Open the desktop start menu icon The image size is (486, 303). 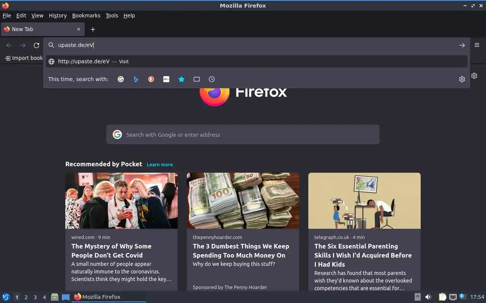6,297
